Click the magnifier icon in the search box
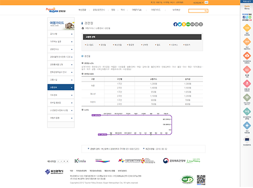This screenshot has height=188, width=253. (x=206, y=11)
